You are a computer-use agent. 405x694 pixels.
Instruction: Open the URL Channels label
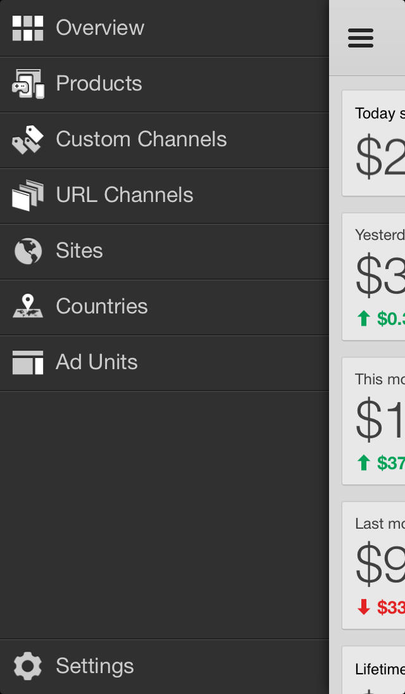pyautogui.click(x=125, y=195)
